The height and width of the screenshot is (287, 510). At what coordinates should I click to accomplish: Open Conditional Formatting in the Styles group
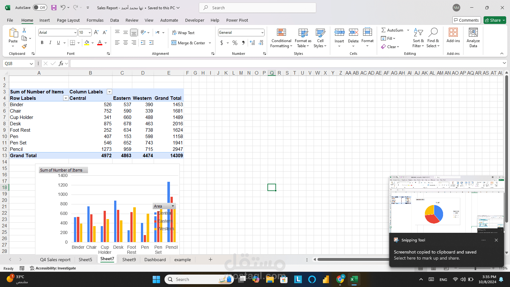pos(281,38)
